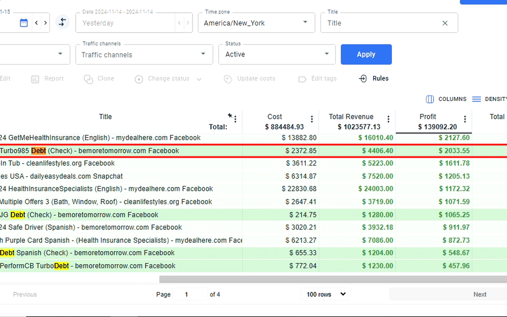Select the Turbo985 Debt (Check) row
Viewport: 507px width, 317px height.
253,151
